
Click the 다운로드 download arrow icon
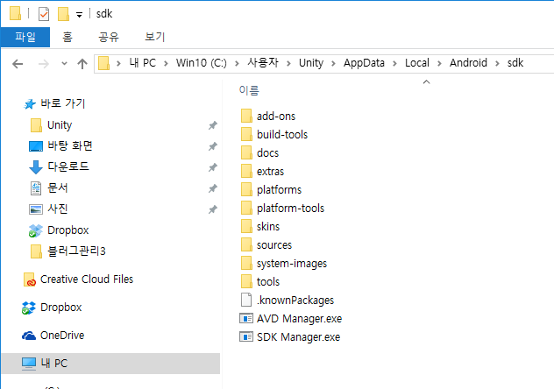pos(36,167)
